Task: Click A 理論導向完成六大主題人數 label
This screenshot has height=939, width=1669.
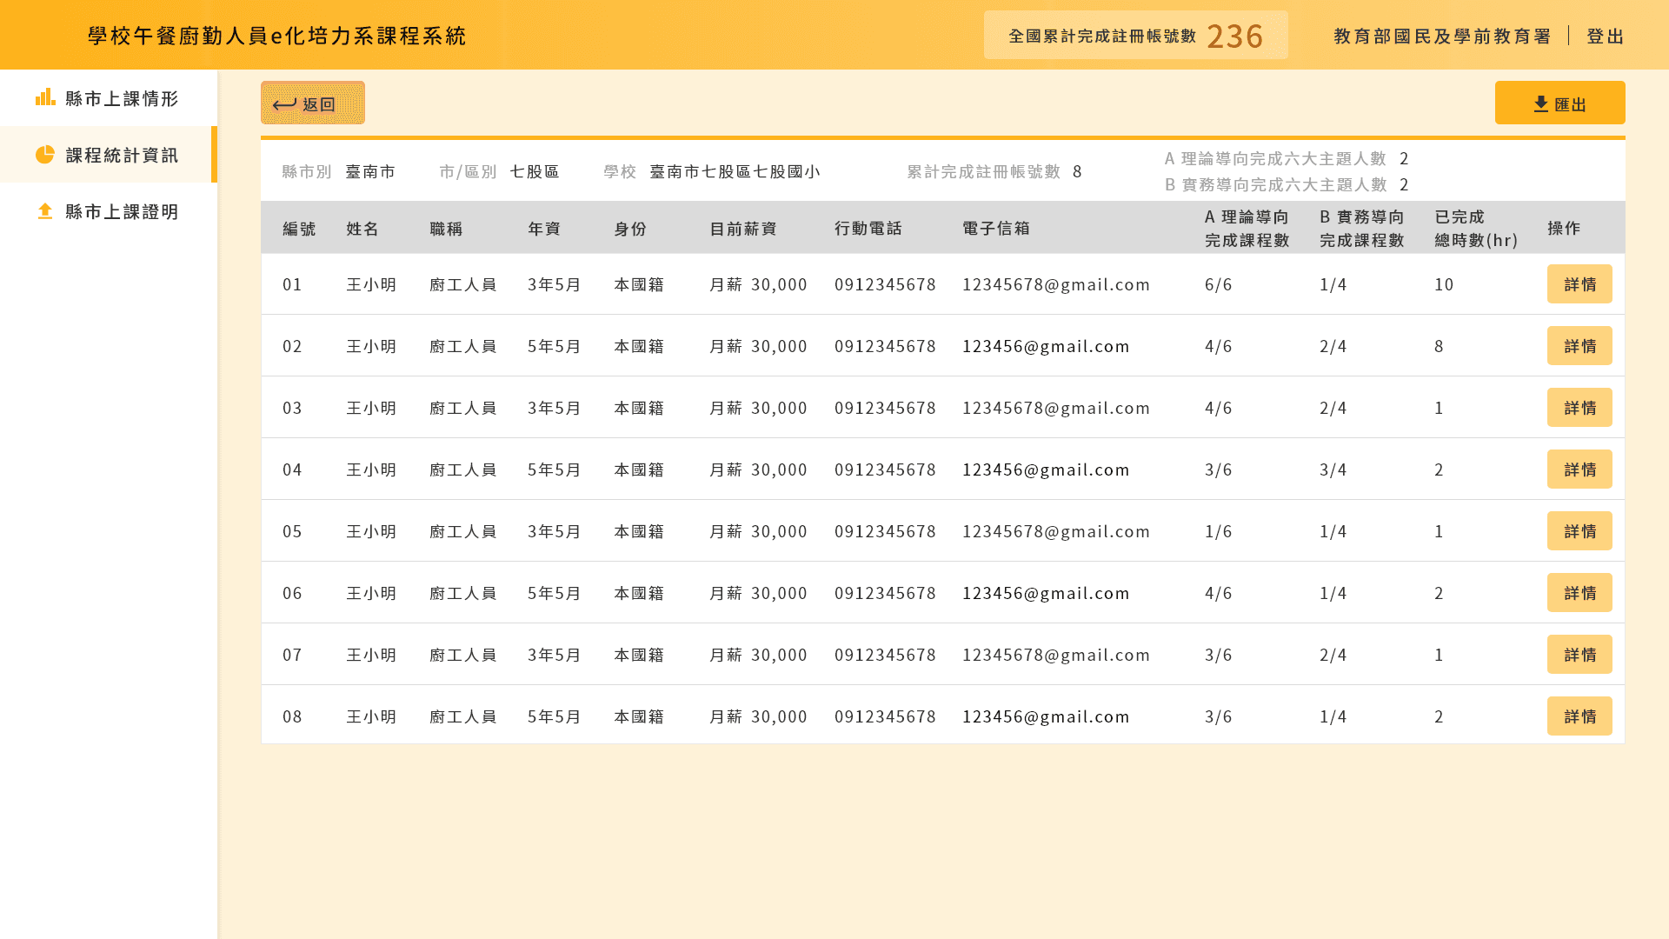Action: coord(1275,158)
